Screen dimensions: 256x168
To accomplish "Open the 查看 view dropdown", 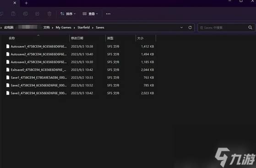I will point(90,14).
